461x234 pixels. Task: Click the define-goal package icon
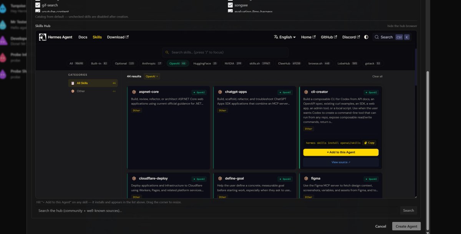pyautogui.click(x=220, y=178)
